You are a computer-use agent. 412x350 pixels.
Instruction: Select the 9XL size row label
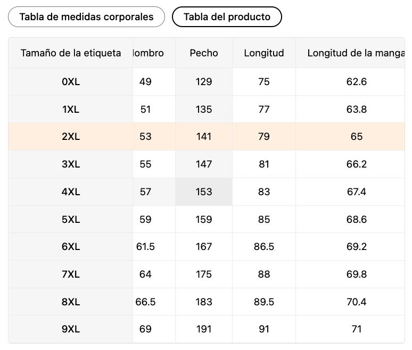[x=71, y=329]
